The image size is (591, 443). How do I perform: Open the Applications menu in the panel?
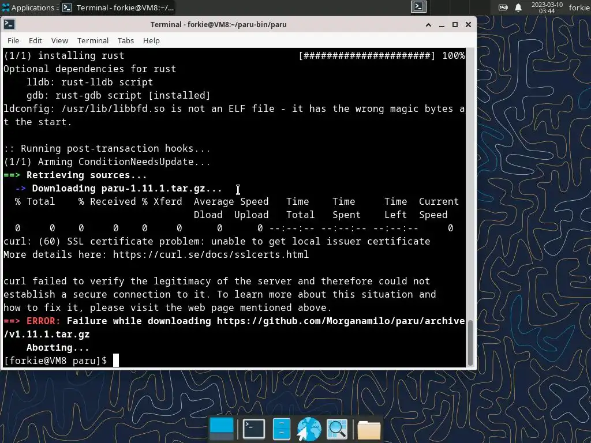tap(28, 7)
